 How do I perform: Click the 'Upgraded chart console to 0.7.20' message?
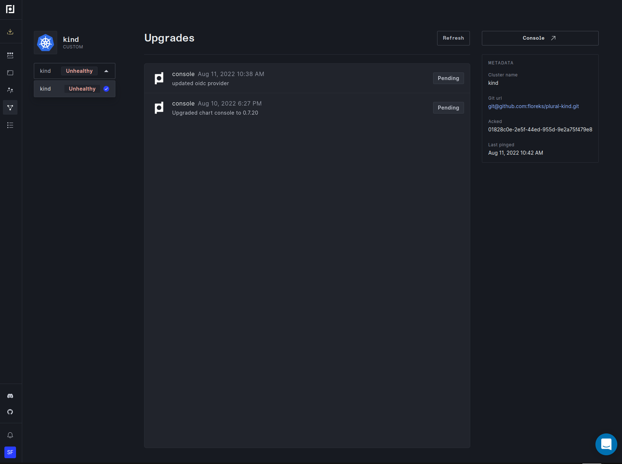pyautogui.click(x=215, y=113)
